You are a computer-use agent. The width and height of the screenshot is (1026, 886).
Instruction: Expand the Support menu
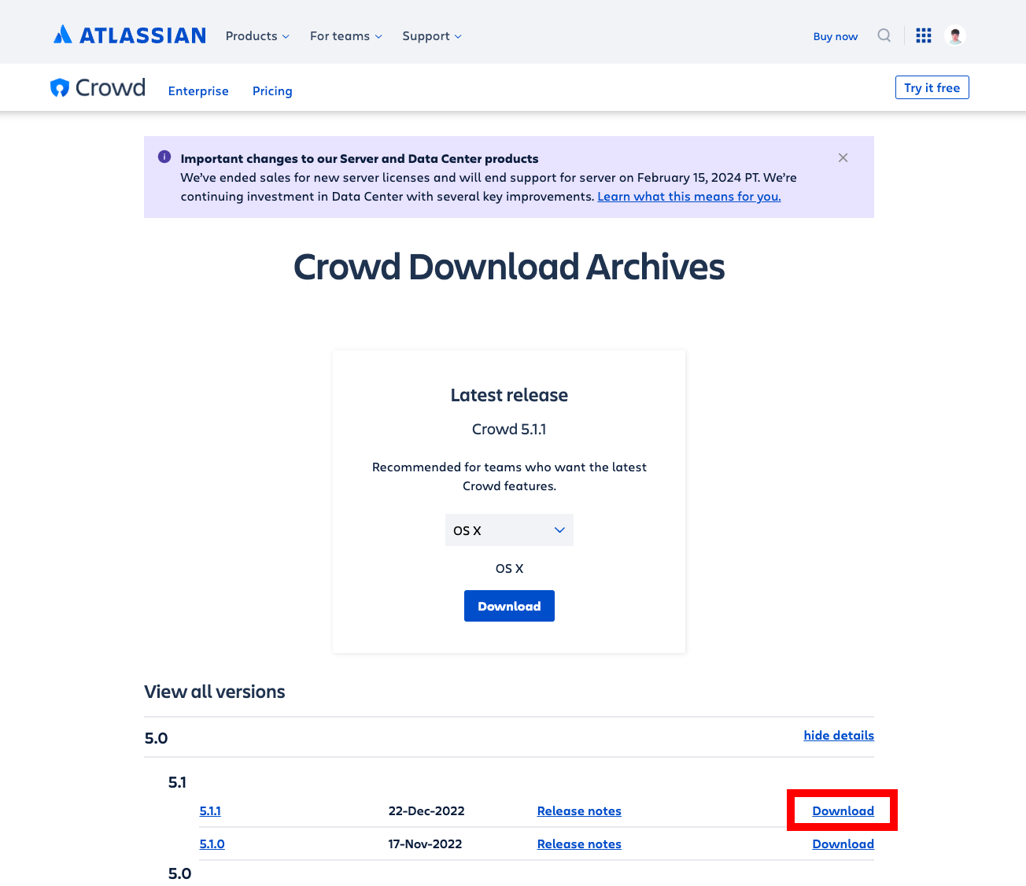click(x=432, y=36)
